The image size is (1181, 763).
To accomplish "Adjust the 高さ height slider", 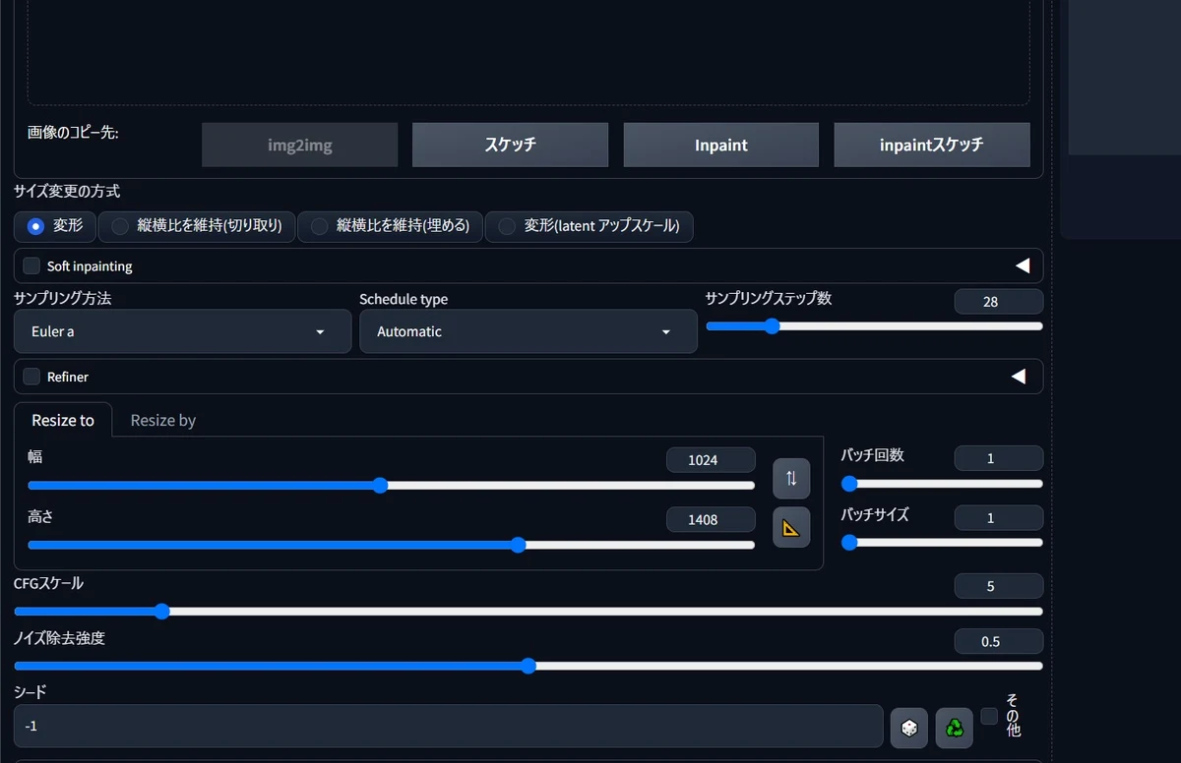I will coord(392,545).
